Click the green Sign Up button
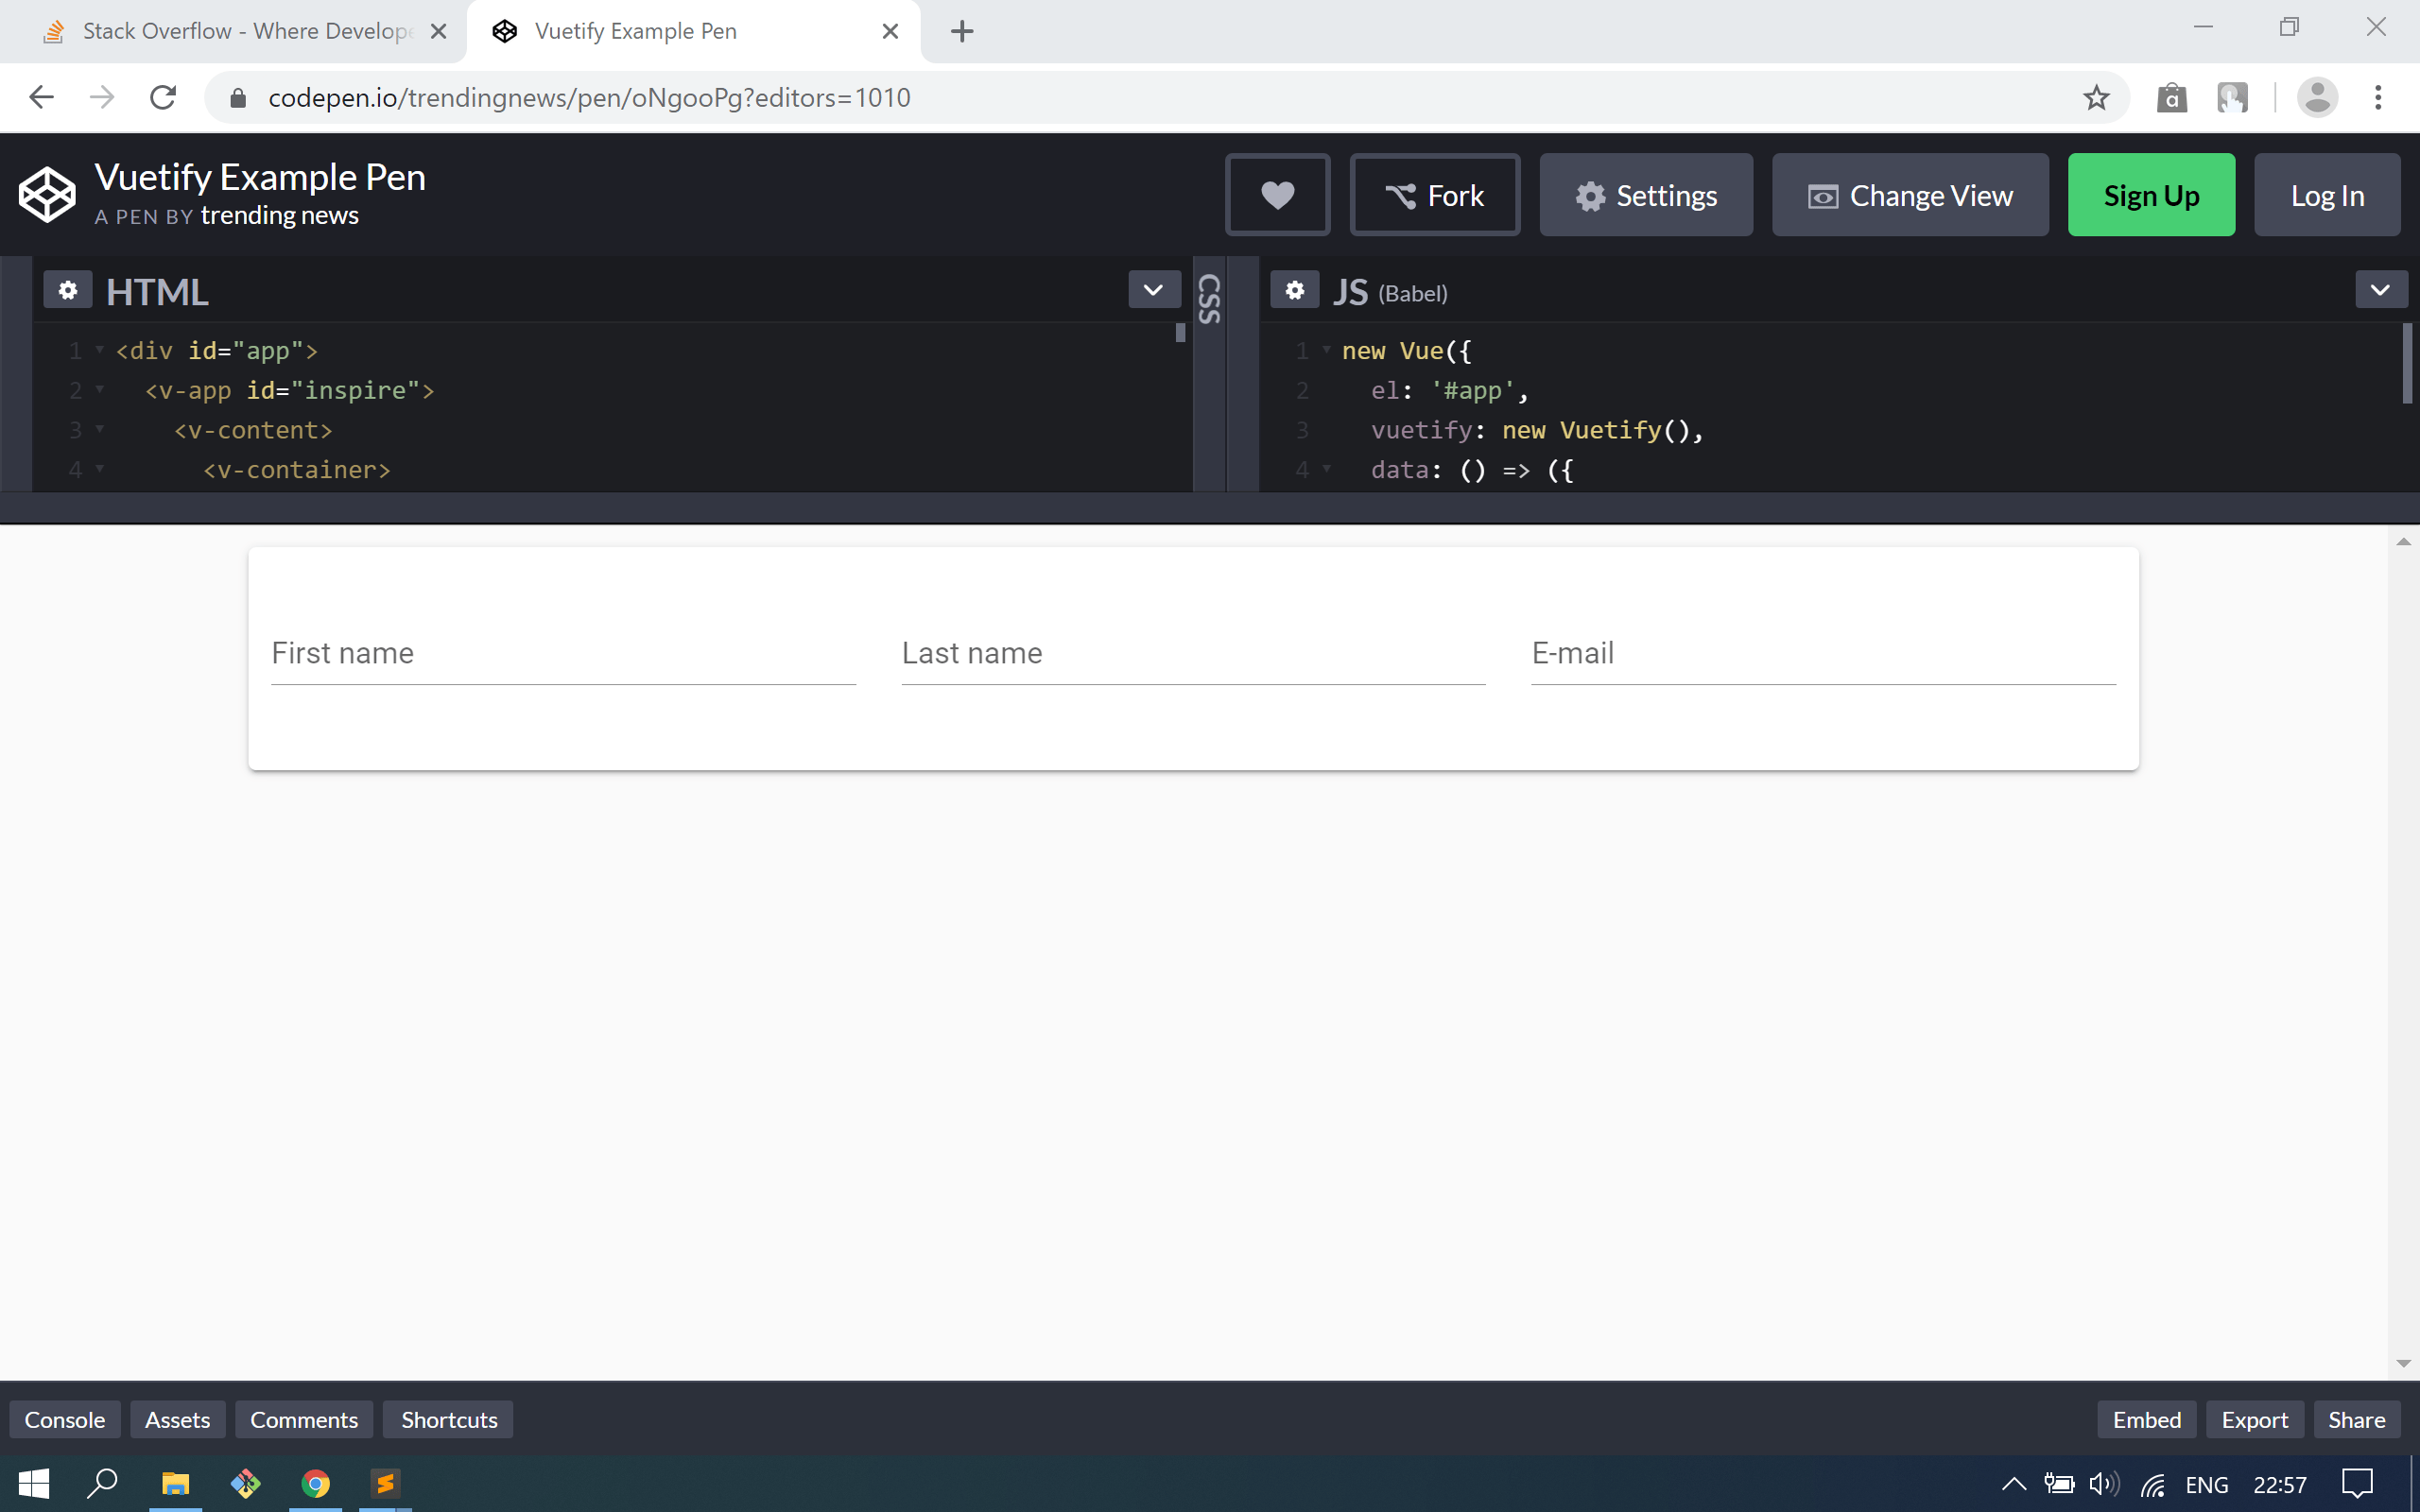 point(2151,195)
